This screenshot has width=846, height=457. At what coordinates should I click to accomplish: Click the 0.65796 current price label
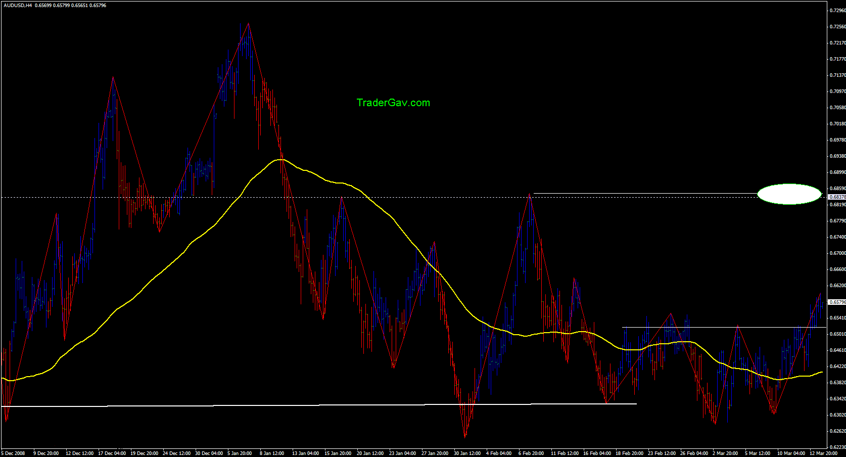click(837, 302)
